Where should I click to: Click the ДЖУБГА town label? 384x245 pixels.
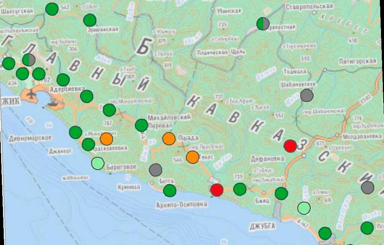click(262, 226)
